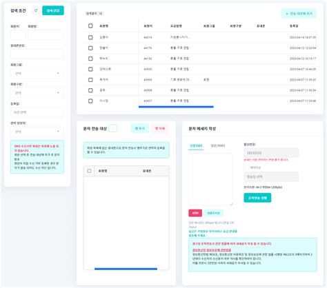Click the add to send targets button
327x288 pixels.
click(x=299, y=14)
